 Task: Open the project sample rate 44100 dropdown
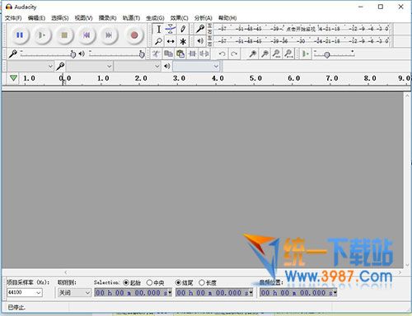coord(25,293)
